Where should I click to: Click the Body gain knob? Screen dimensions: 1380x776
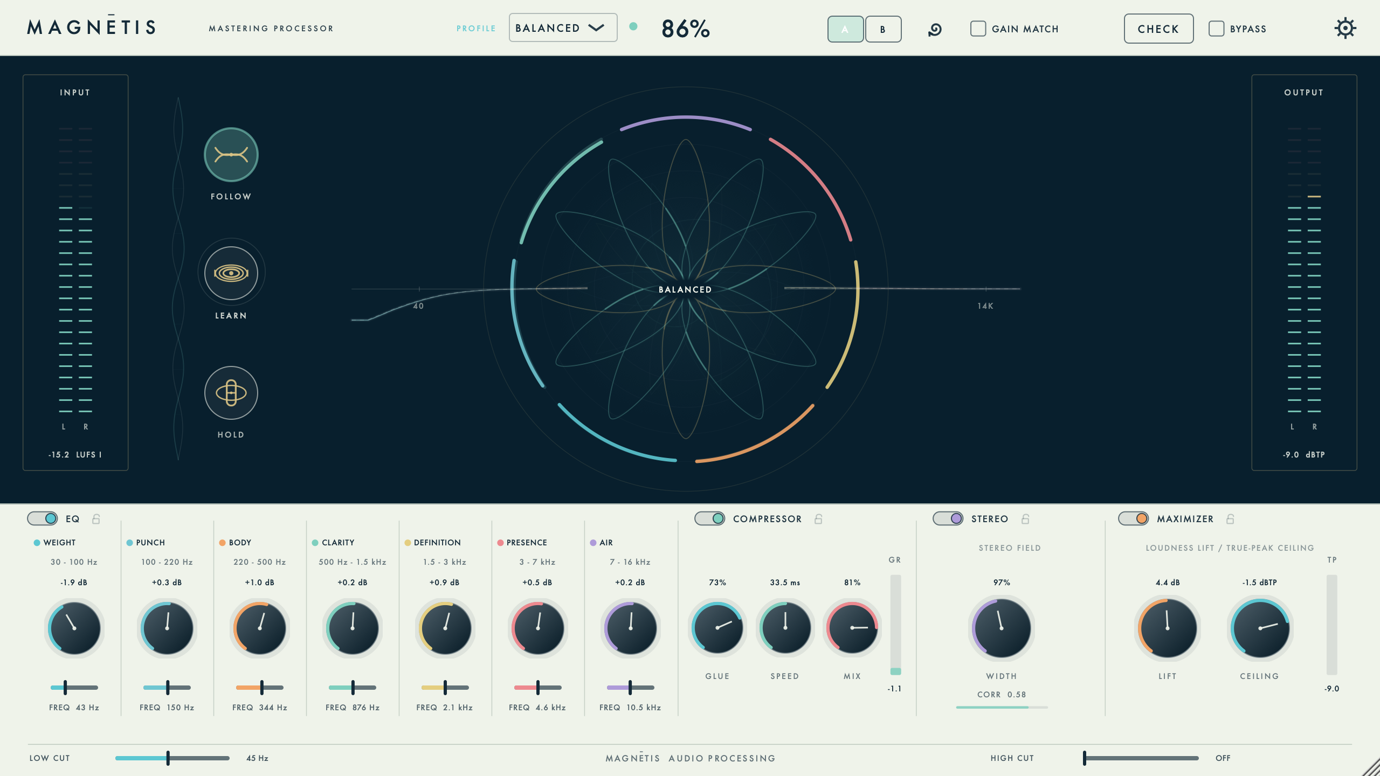[x=260, y=628]
